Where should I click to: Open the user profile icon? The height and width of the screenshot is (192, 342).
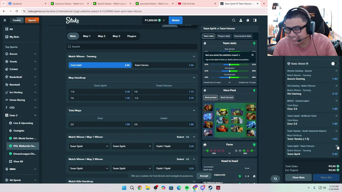pos(241,20)
